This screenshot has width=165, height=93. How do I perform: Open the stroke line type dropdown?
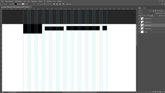coord(34,4)
